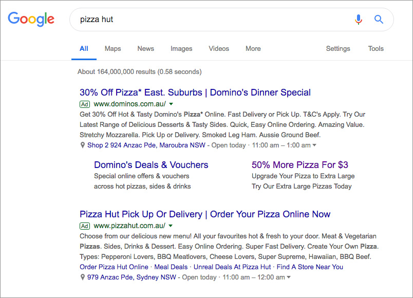Open the Maps search tab
This screenshot has width=413, height=298.
coord(112,49)
